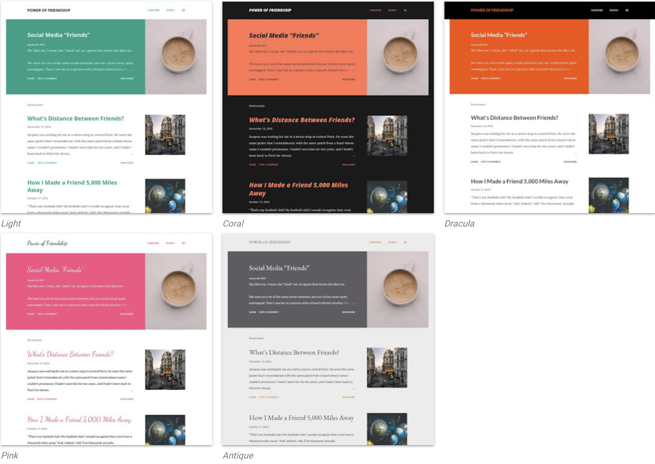Click hamburger menu icon in Pink preview
The width and height of the screenshot is (655, 464).
click(x=183, y=243)
